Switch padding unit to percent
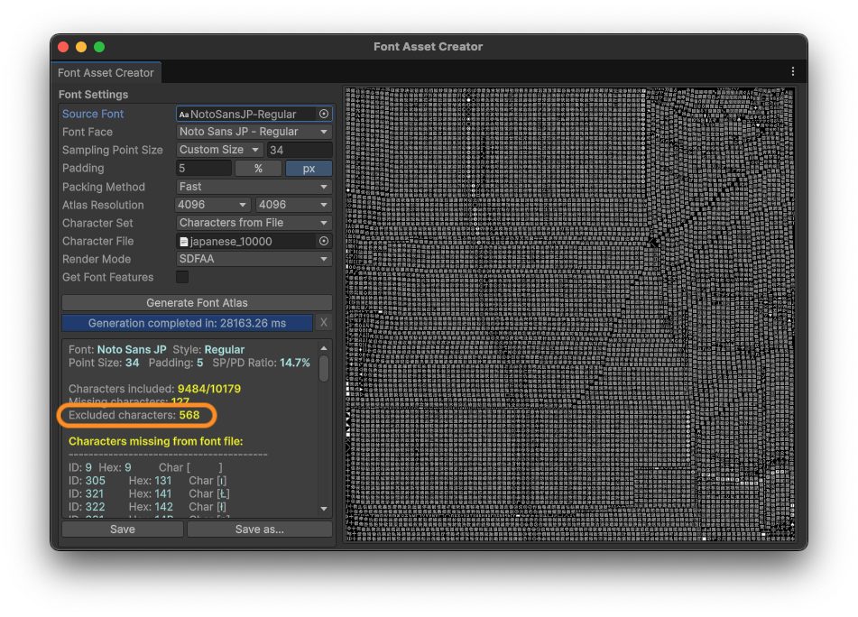The image size is (858, 617). (x=258, y=169)
